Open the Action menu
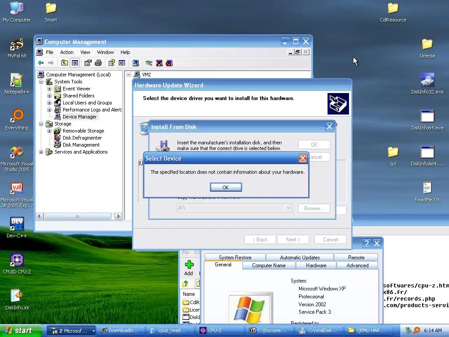Image resolution: width=449 pixels, height=337 pixels. pos(67,52)
